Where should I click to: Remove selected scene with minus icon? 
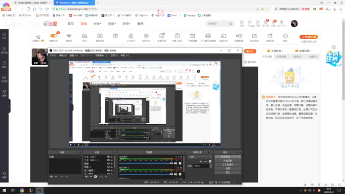[x=56, y=177]
